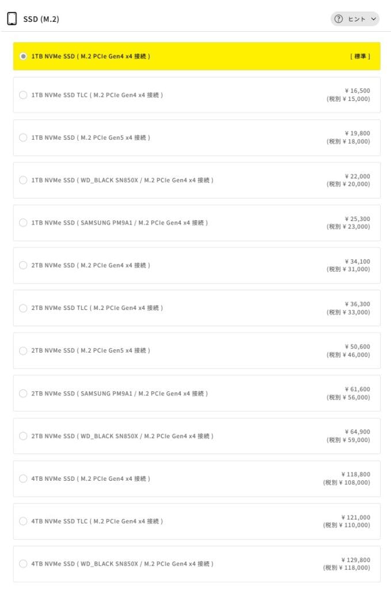Choose 4TB NVMe SSD Gen4 radio button
This screenshot has height=591, width=391.
pos(23,478)
